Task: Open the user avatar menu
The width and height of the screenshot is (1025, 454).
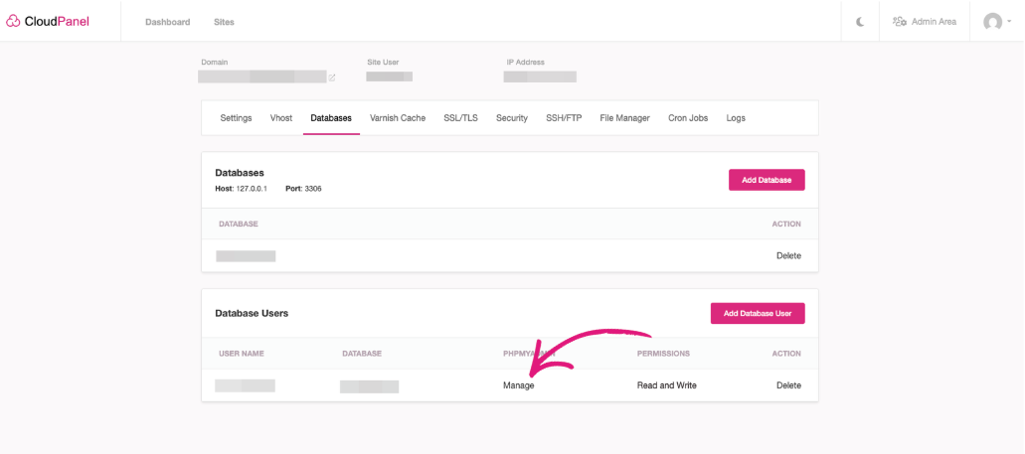Action: tap(992, 22)
